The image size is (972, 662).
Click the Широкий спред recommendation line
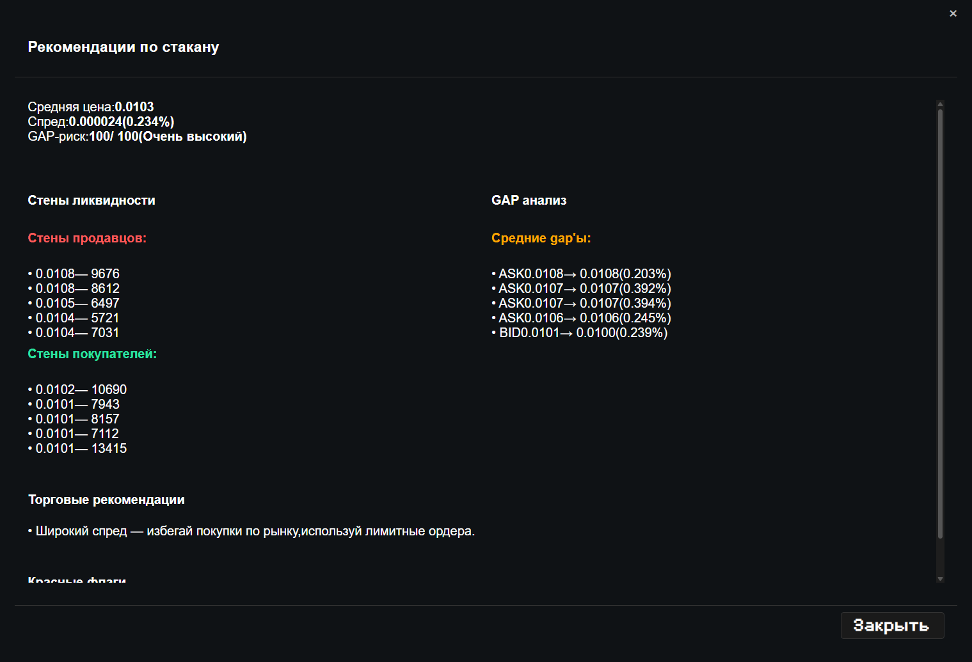click(251, 531)
